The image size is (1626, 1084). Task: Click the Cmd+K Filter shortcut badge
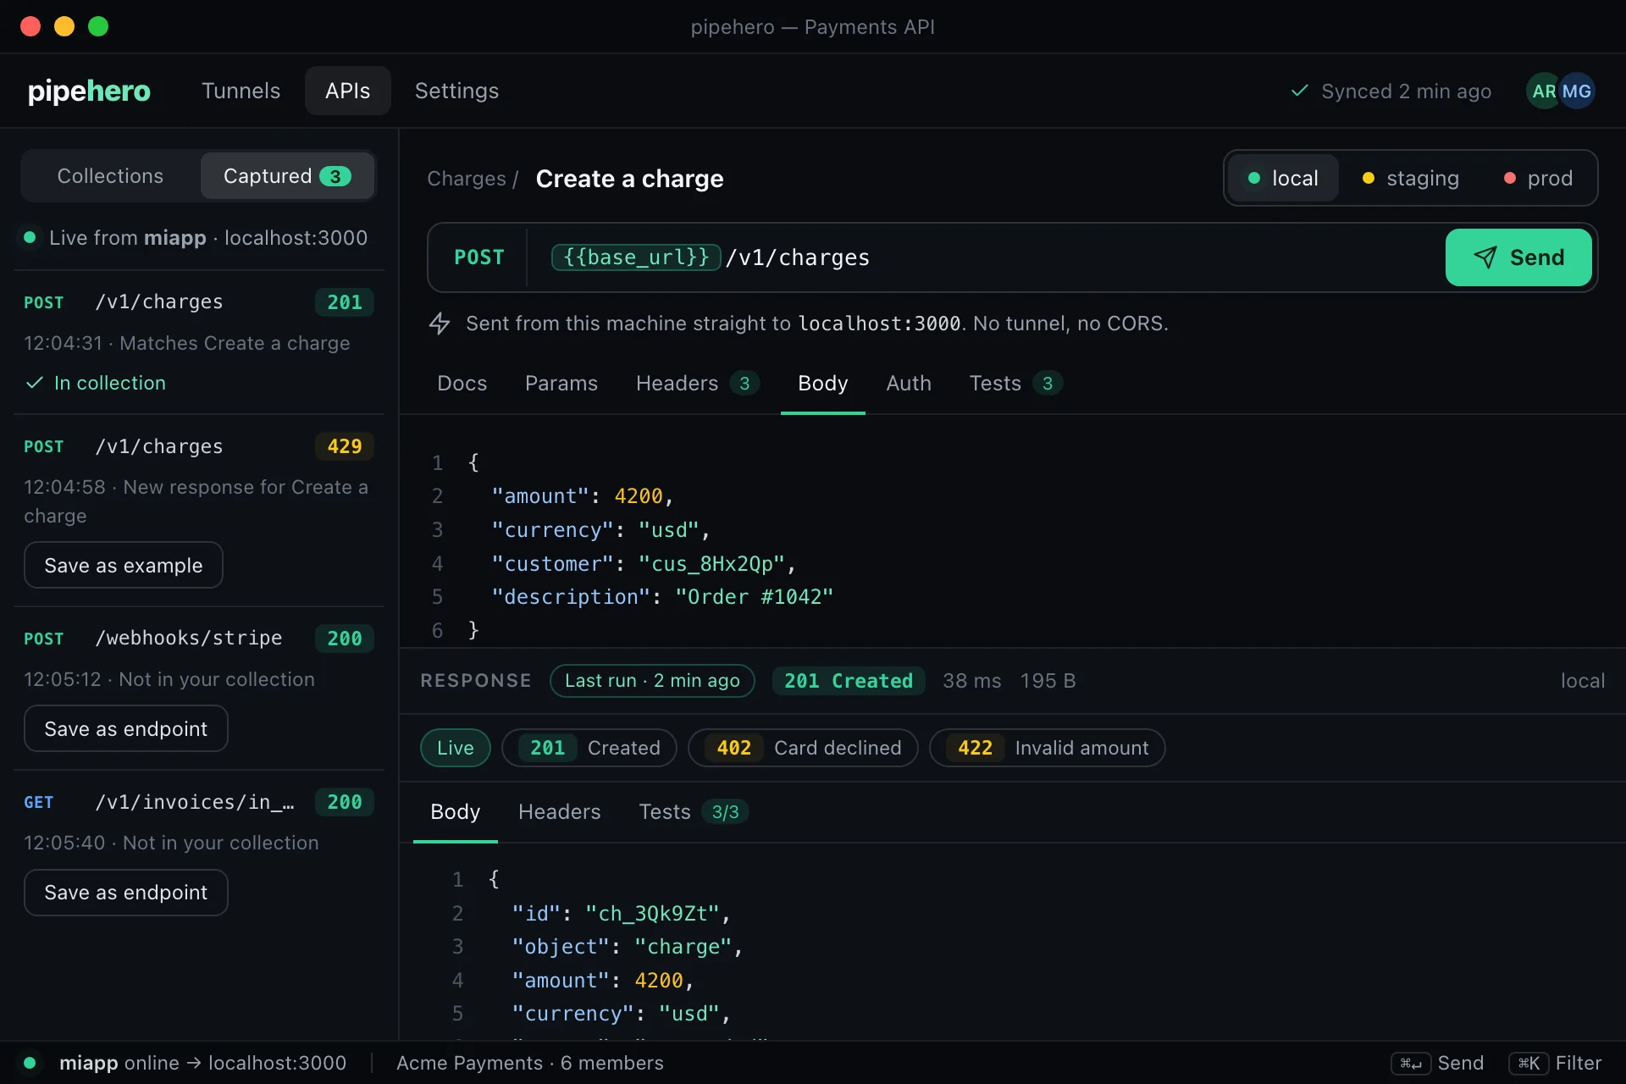pos(1529,1063)
